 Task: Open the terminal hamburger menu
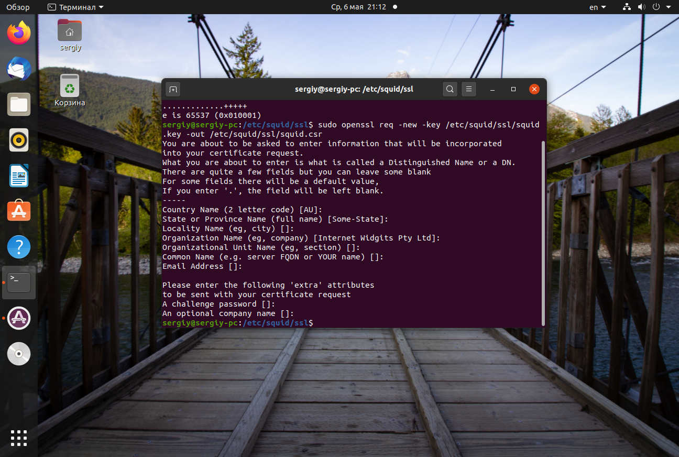(469, 89)
